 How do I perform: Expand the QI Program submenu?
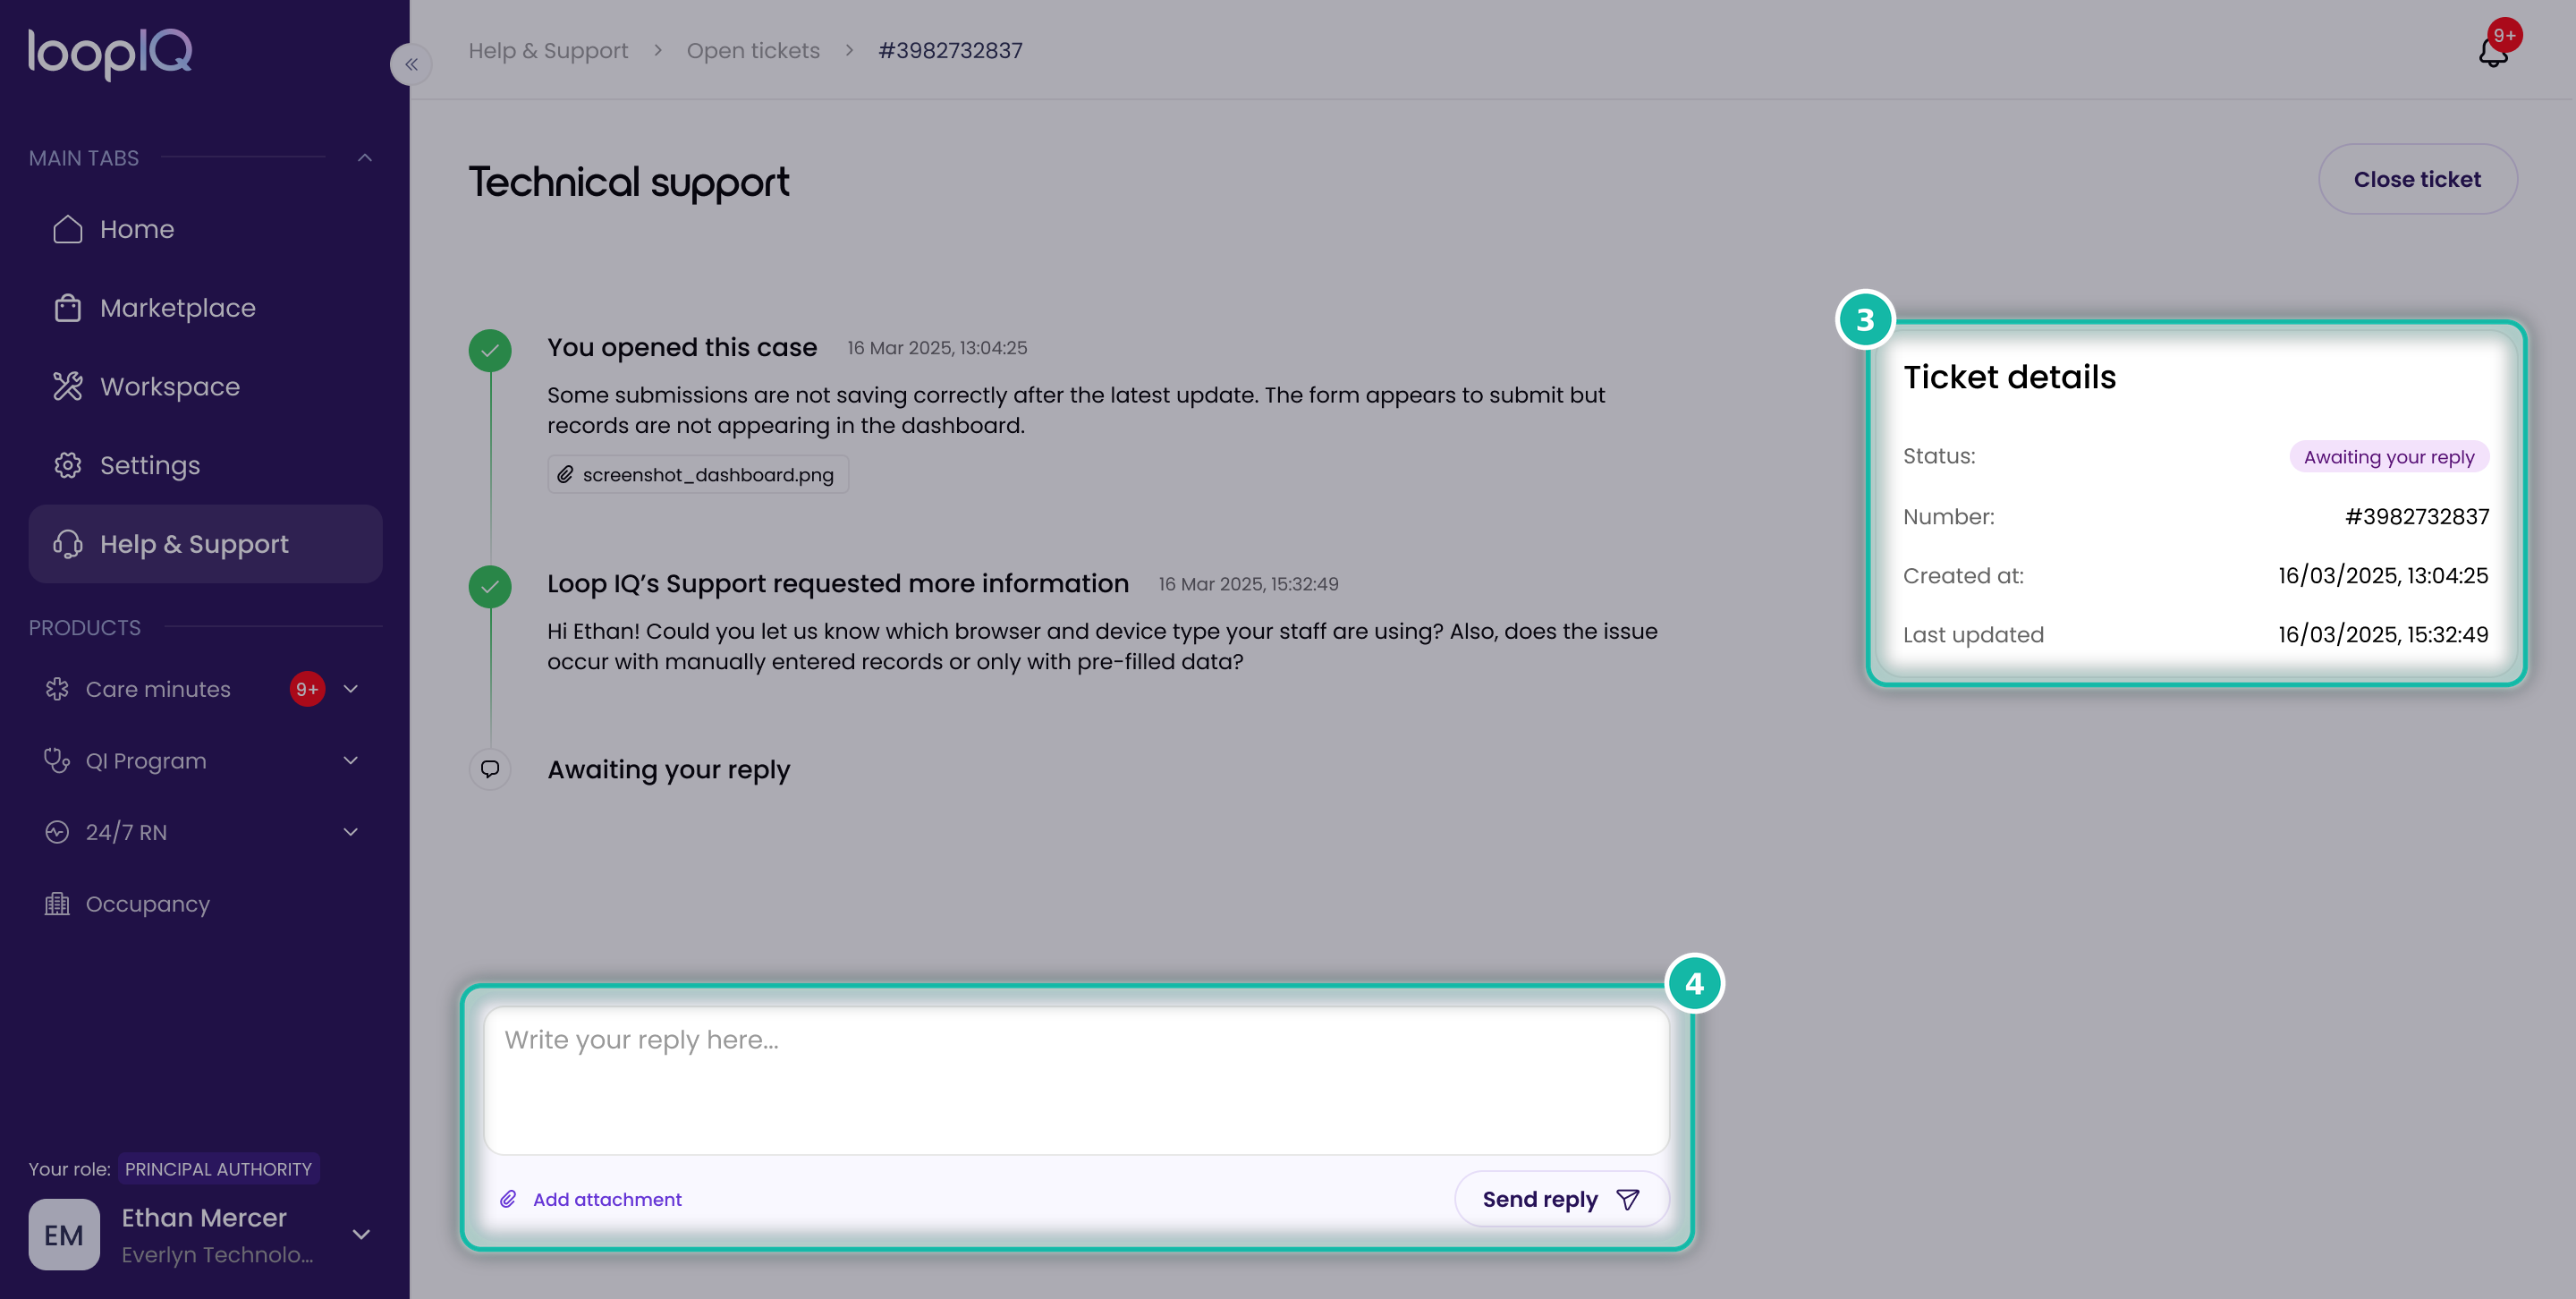[351, 761]
